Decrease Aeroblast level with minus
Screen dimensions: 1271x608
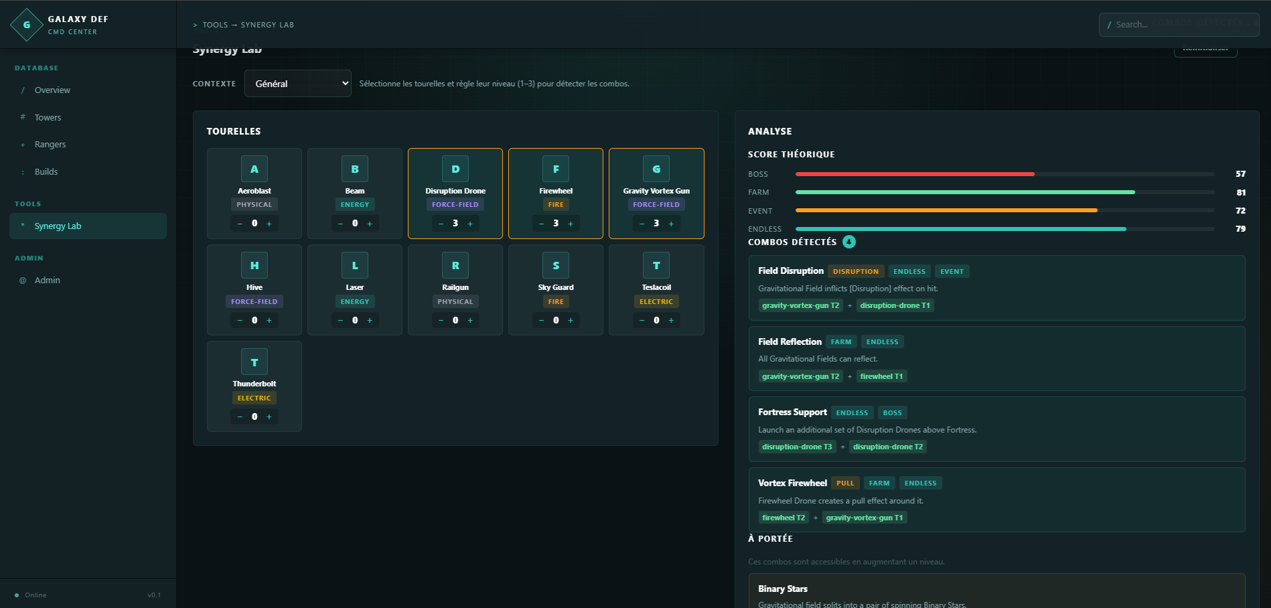click(x=240, y=224)
